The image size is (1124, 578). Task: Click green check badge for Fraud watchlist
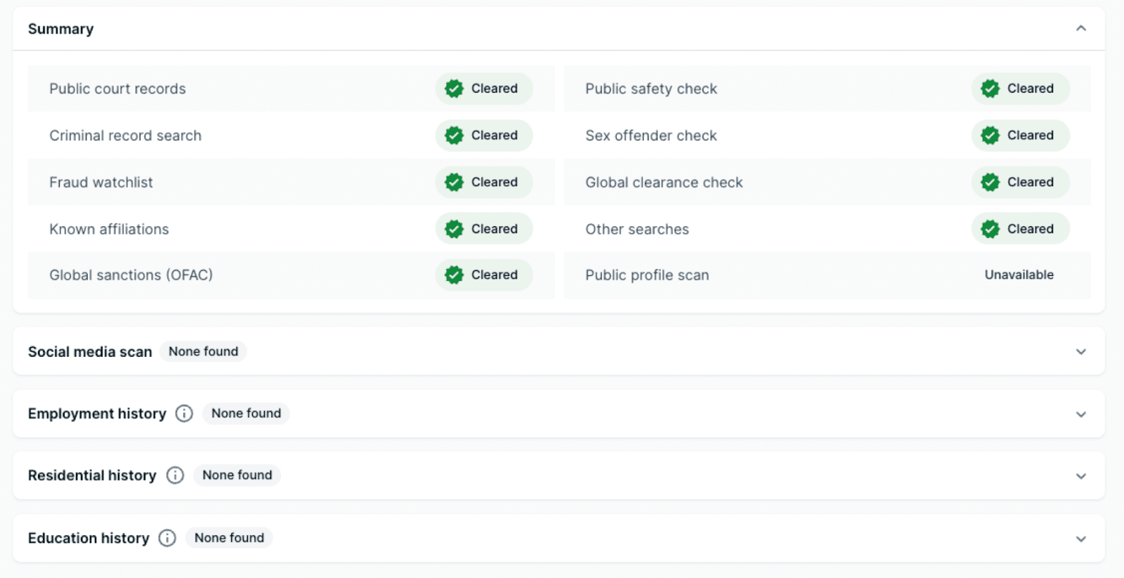tap(455, 183)
